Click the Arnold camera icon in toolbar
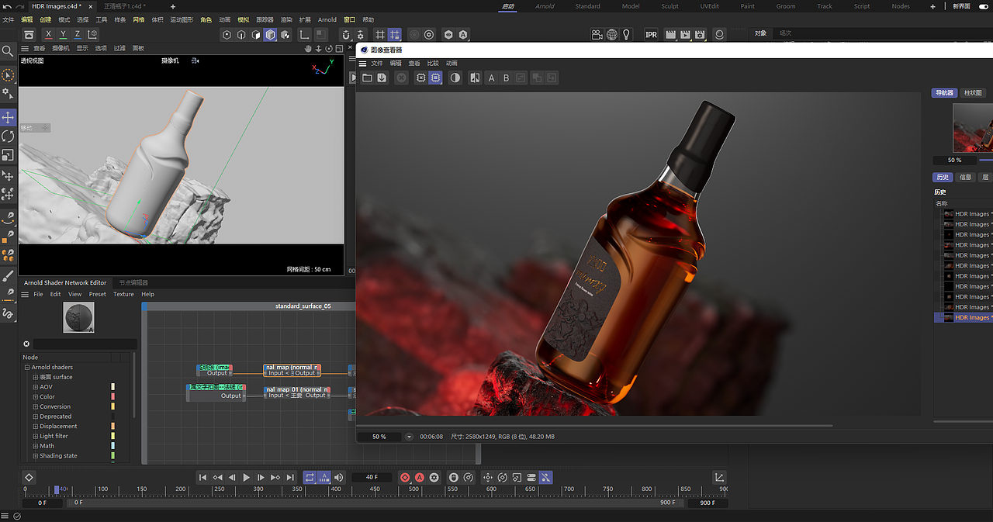 (597, 35)
